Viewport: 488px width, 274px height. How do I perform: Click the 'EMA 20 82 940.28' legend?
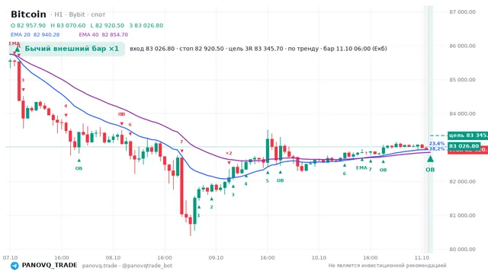click(35, 35)
